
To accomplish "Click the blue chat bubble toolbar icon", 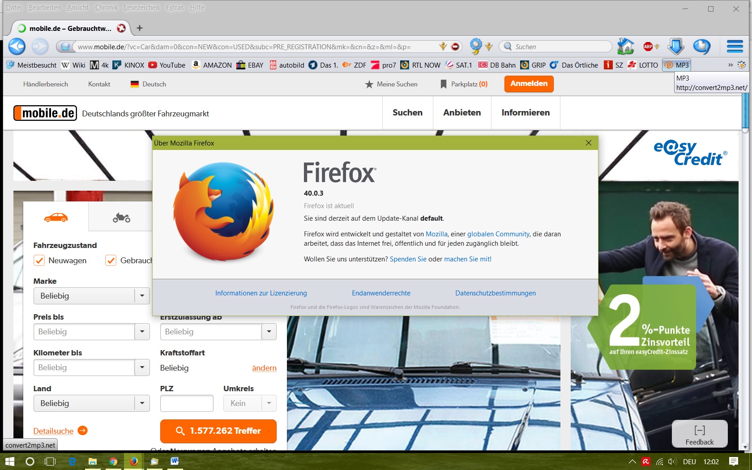I will (x=701, y=47).
